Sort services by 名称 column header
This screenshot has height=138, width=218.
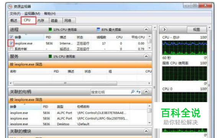(x=13, y=71)
